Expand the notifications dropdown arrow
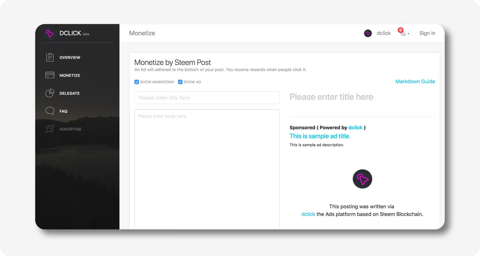 tap(408, 34)
